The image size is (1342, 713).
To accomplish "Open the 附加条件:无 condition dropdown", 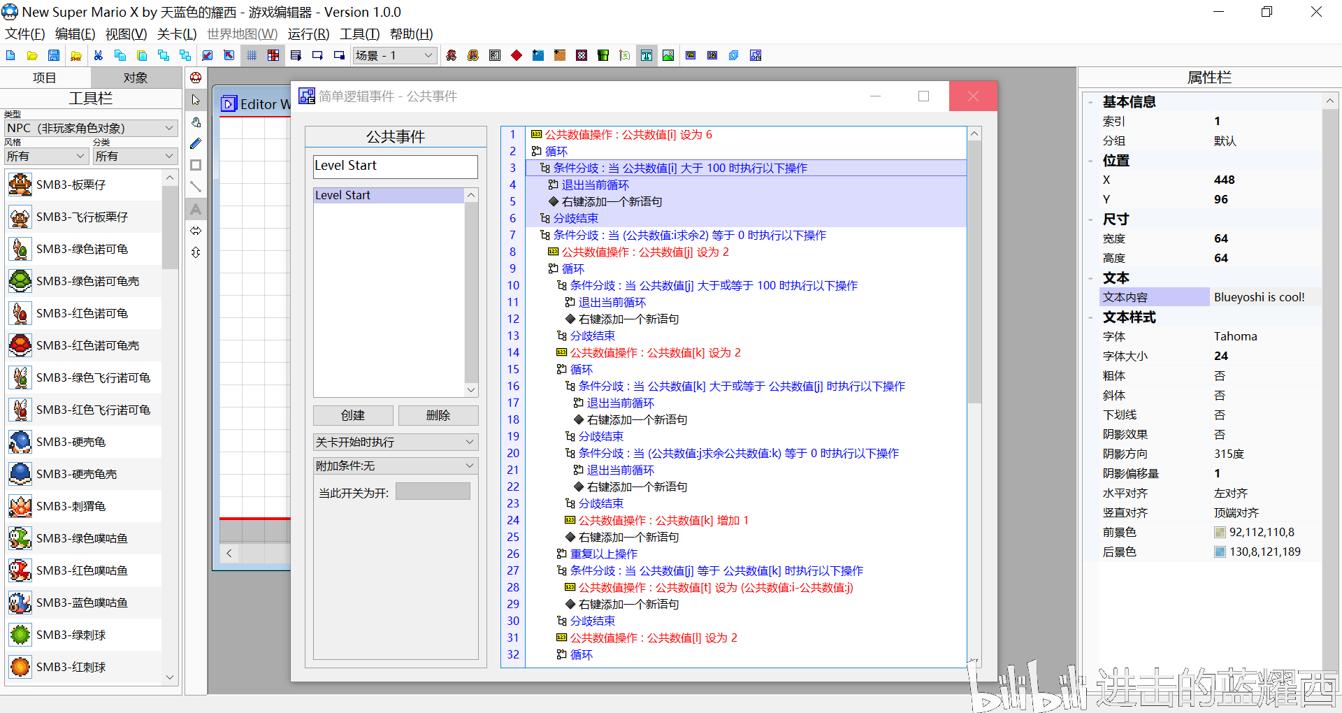I will [396, 466].
